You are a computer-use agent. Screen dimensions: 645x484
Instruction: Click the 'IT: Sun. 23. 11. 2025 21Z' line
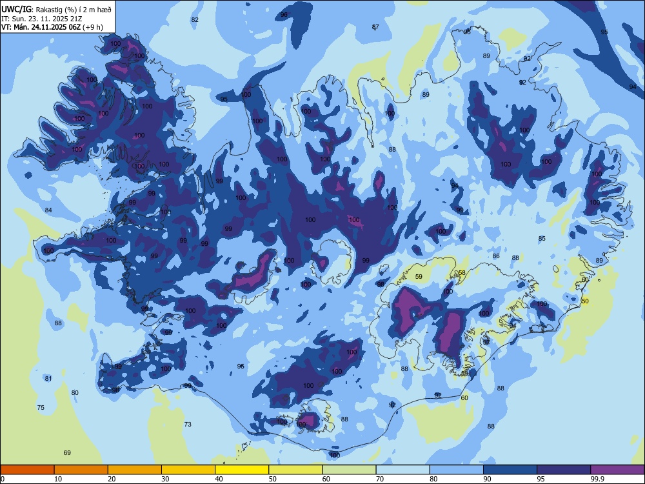[41, 19]
